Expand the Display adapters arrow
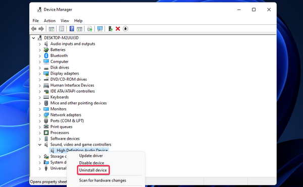This screenshot has height=187, width=303. click(39, 74)
